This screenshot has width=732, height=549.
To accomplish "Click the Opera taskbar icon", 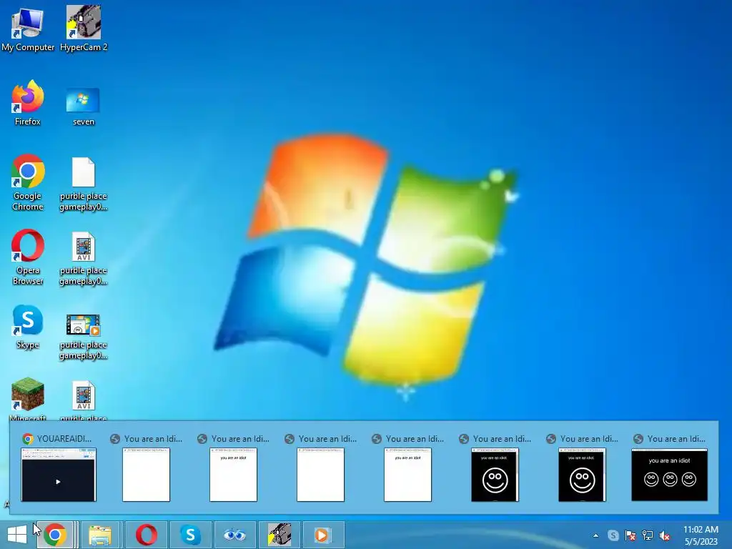I will click(146, 535).
